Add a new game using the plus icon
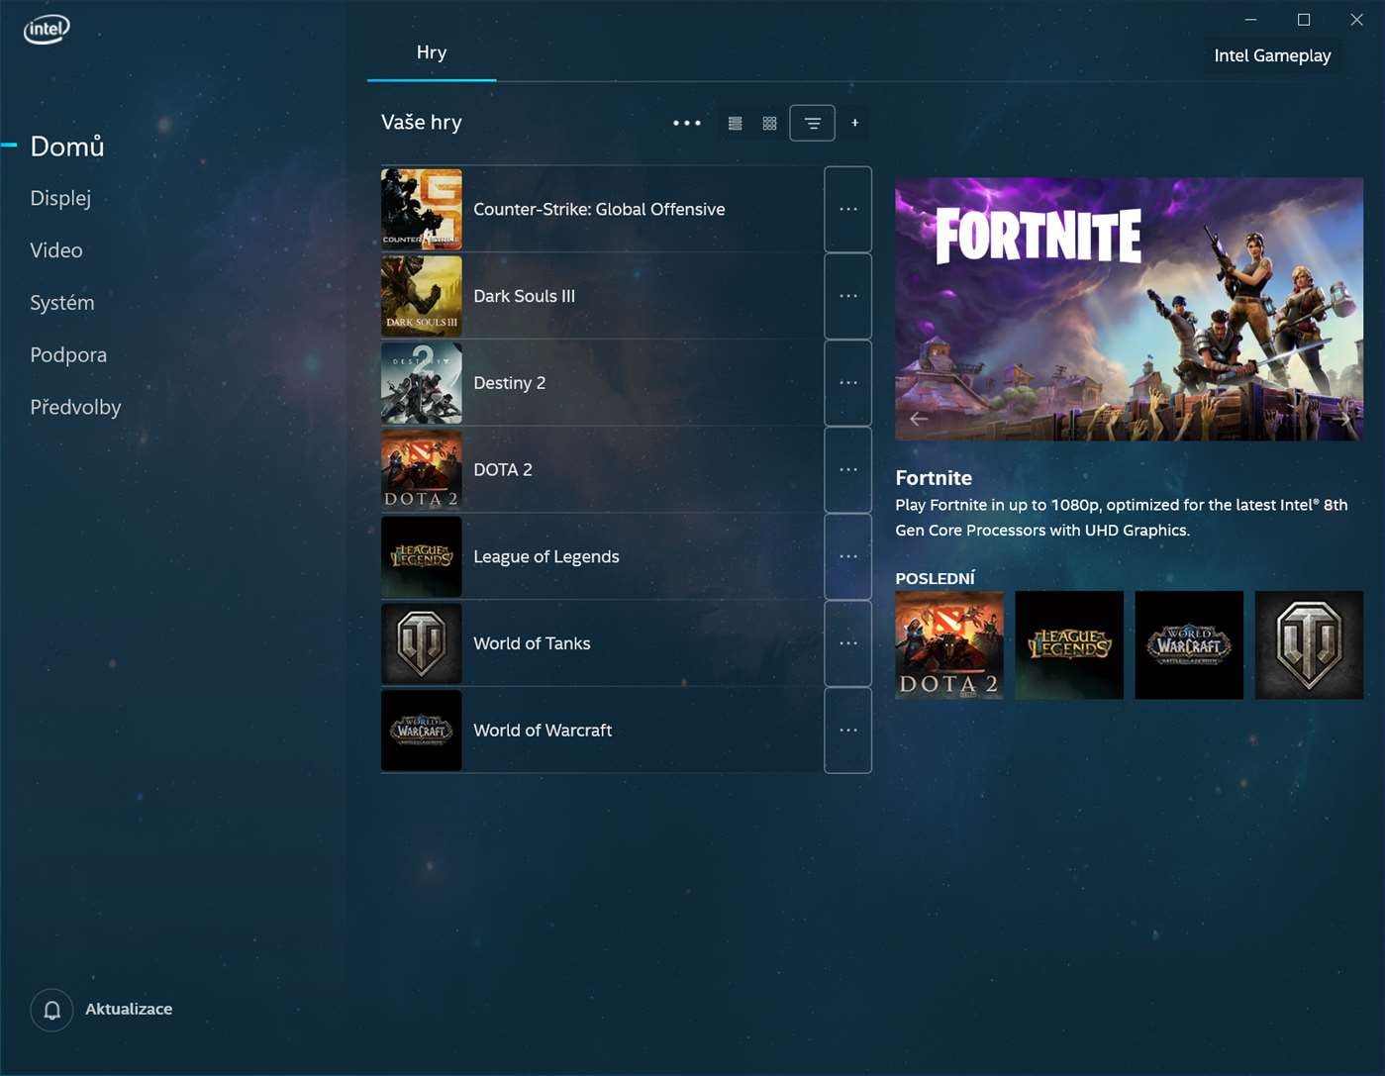This screenshot has width=1385, height=1076. click(x=854, y=123)
